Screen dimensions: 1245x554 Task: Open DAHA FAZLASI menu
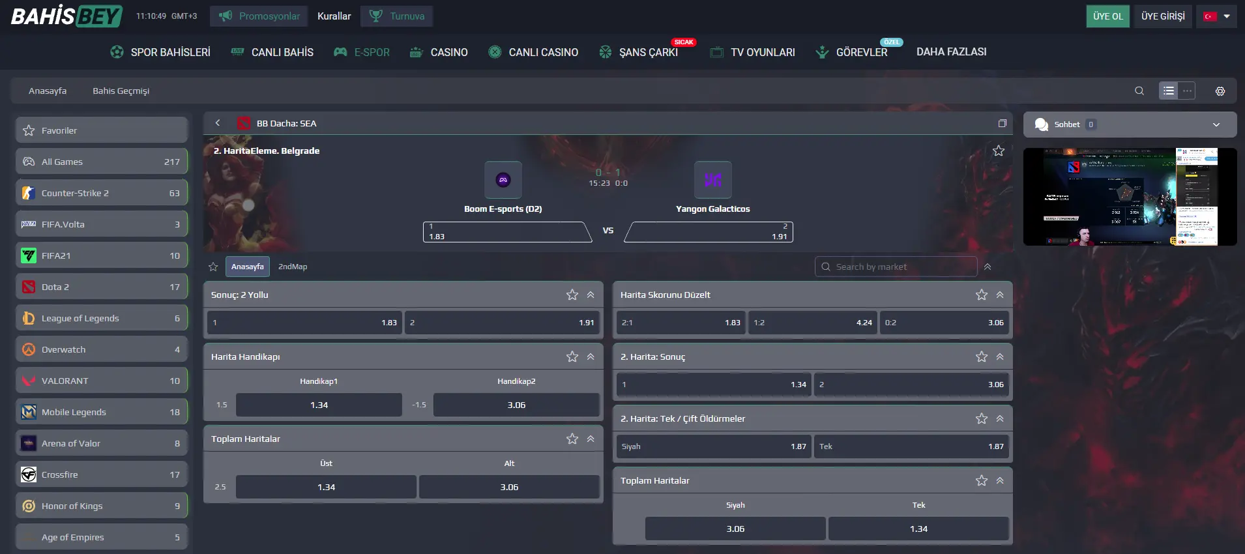951,52
